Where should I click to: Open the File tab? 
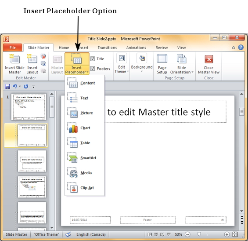click(12, 47)
